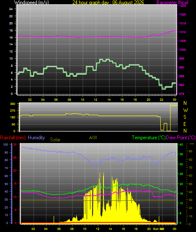Click the Dew Point (°C) legend label
This screenshot has width=196, height=232.
coord(181,138)
